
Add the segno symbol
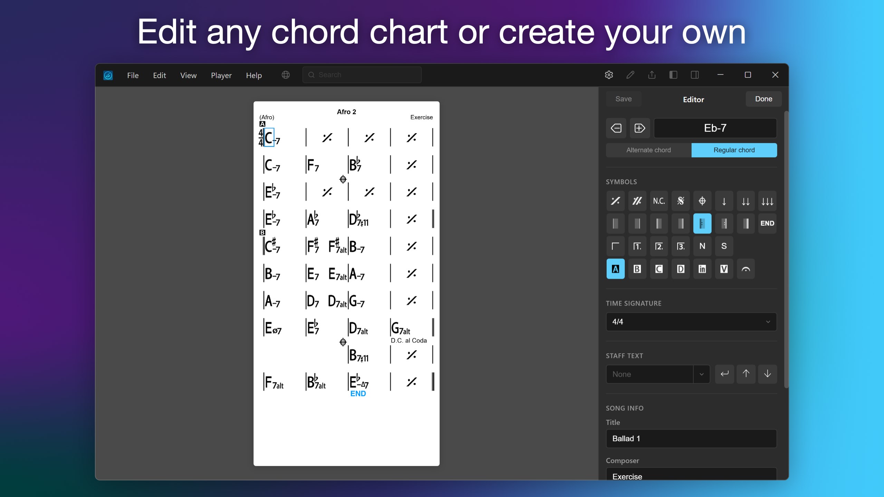(x=681, y=201)
